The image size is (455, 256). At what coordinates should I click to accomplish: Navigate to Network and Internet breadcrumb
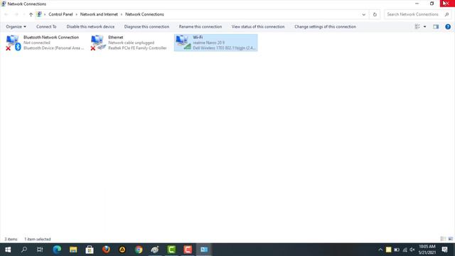tap(99, 14)
